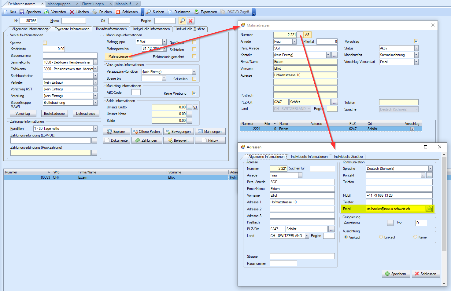Enable the Sperren checkbox

click(x=45, y=43)
